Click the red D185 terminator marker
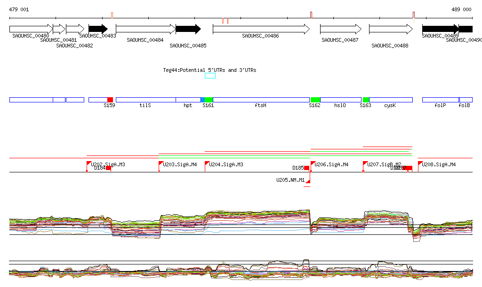This screenshot has width=482, height=287. (306, 168)
